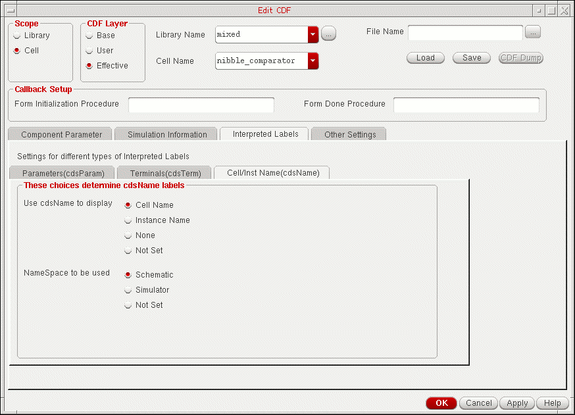Open the Parameters(cdsParam) sub-tab
This screenshot has width=575, height=415.
click(x=63, y=173)
